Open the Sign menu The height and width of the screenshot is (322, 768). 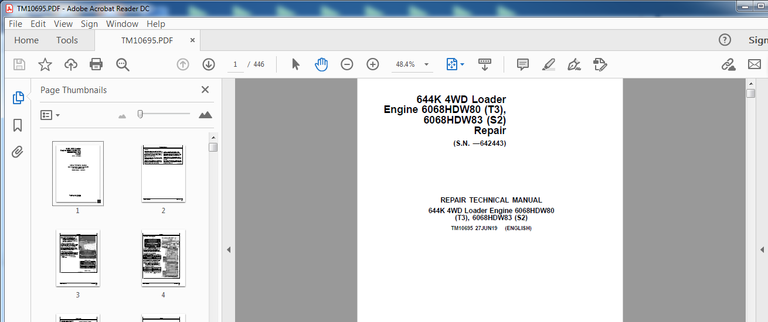coord(89,24)
